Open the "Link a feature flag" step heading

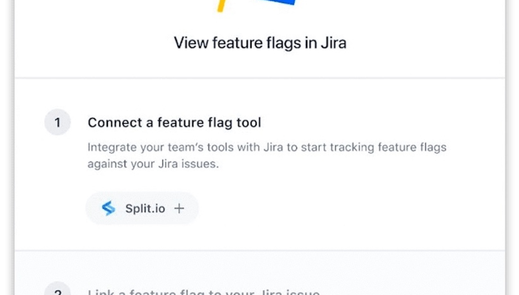tap(203, 292)
